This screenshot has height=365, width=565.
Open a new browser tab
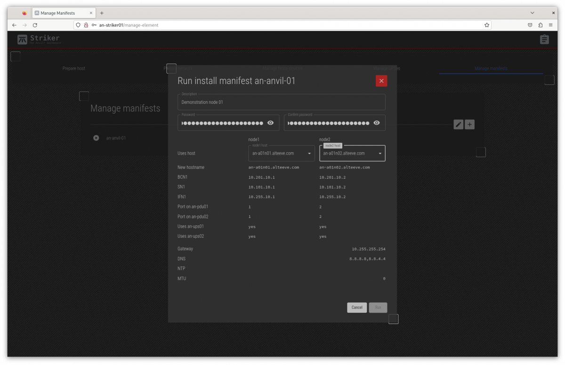pos(102,13)
